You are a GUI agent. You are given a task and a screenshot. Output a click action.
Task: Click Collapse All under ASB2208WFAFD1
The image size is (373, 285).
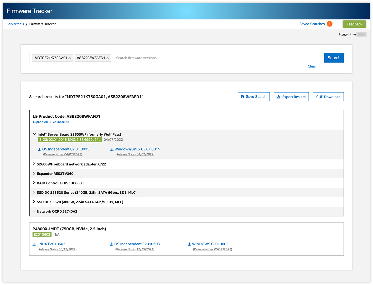pyautogui.click(x=61, y=122)
